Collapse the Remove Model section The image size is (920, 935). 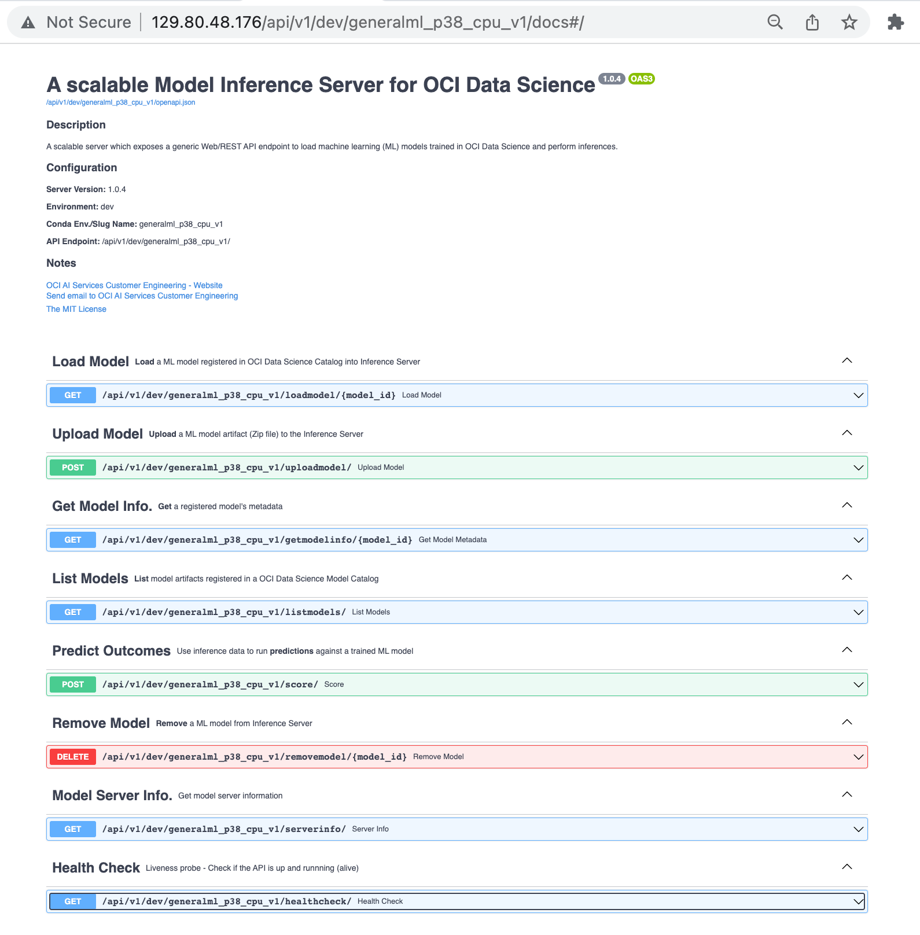[847, 723]
